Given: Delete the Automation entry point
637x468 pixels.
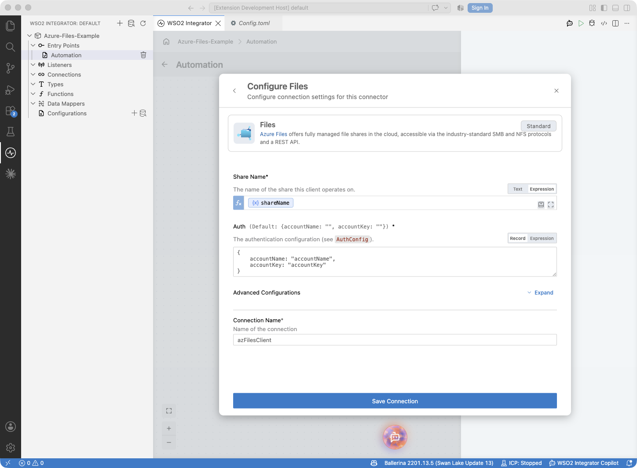Looking at the screenshot, I should coord(143,55).
